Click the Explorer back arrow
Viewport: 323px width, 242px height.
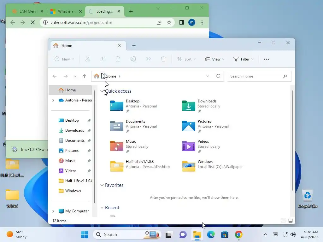(54, 76)
